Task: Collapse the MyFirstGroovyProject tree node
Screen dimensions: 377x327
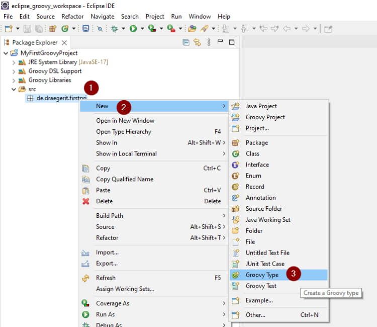Action: (6, 53)
